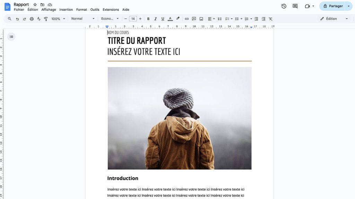
Task: Open the highlight color pen
Action: click(x=178, y=19)
